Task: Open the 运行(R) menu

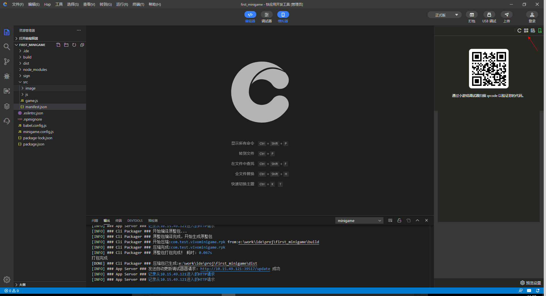Action: point(122,4)
